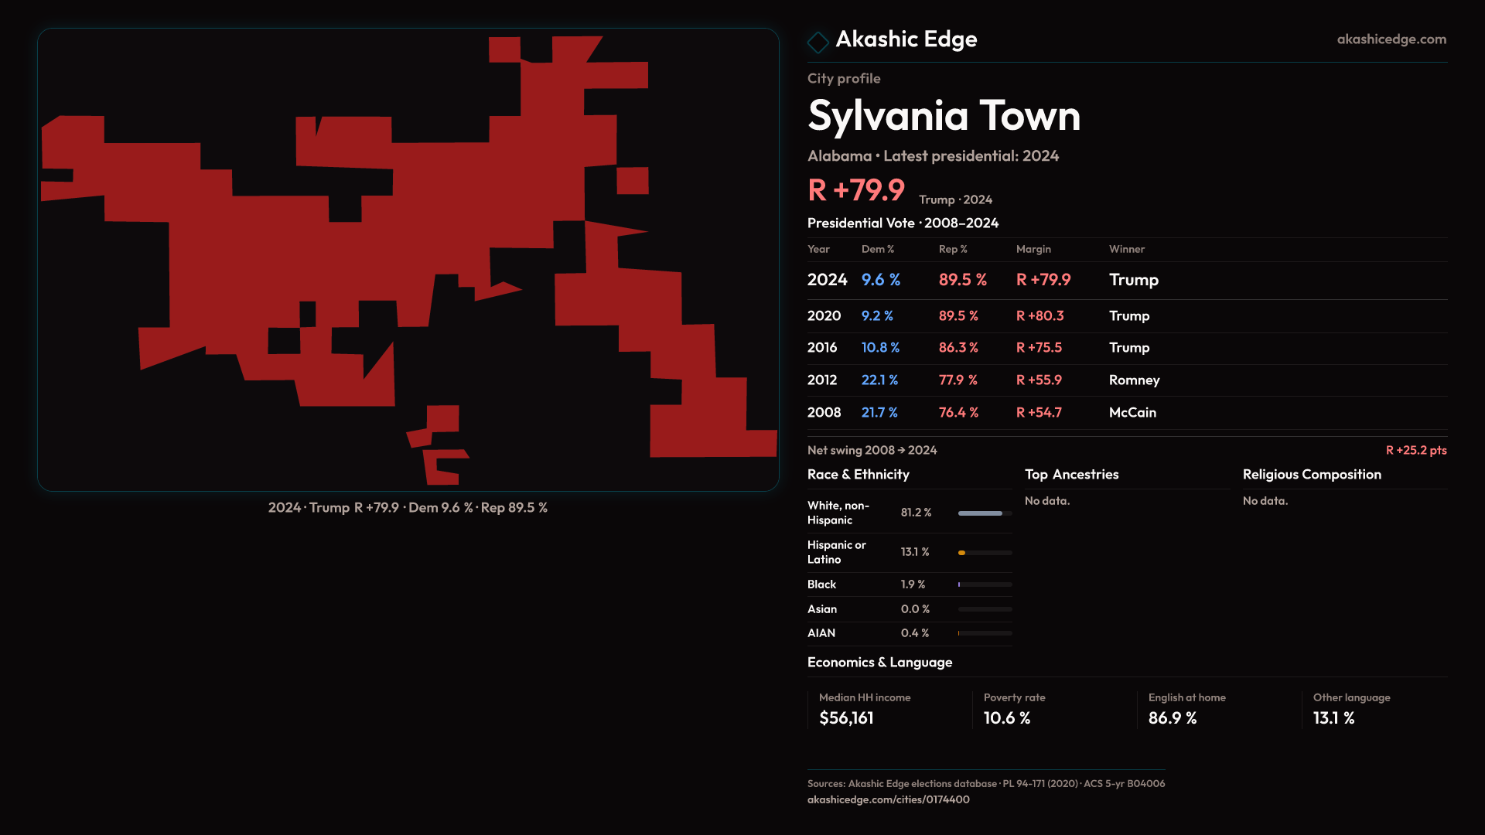Click the Poverty rate 10.6 % stat
The width and height of the screenshot is (1485, 835).
tap(1006, 718)
